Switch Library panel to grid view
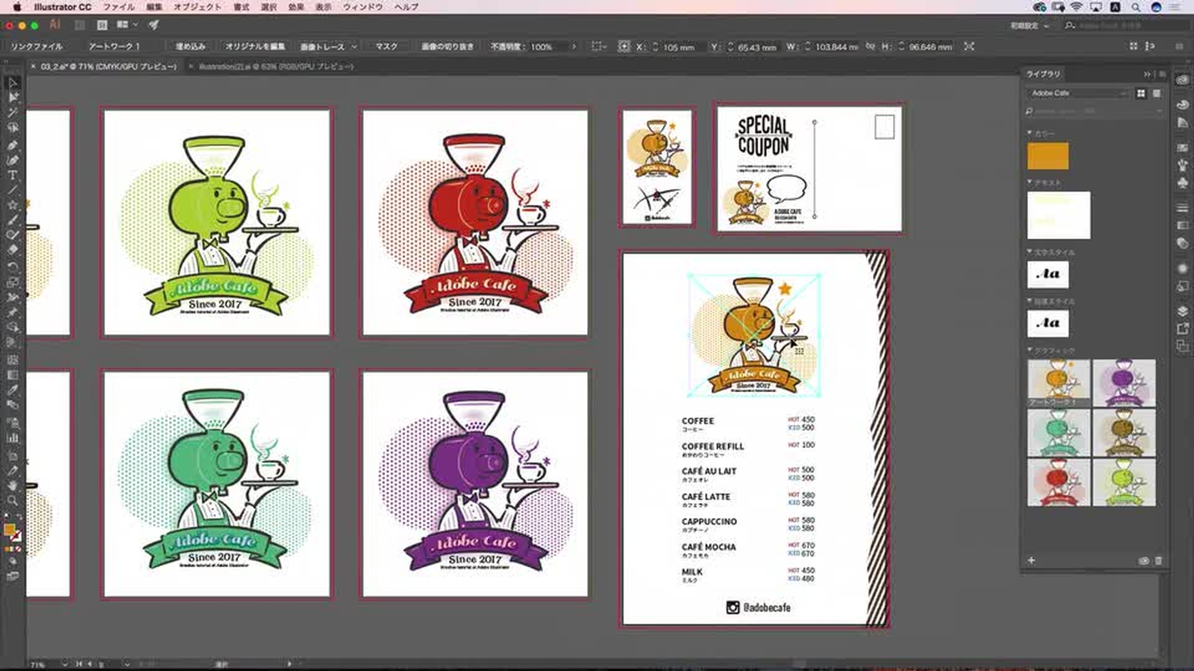Viewport: 1194px width, 671px height. (1141, 93)
